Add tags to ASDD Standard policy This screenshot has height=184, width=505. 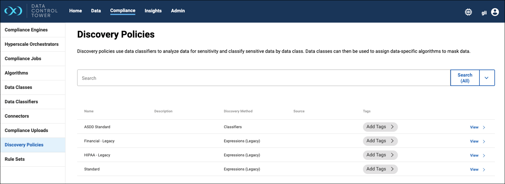point(376,127)
